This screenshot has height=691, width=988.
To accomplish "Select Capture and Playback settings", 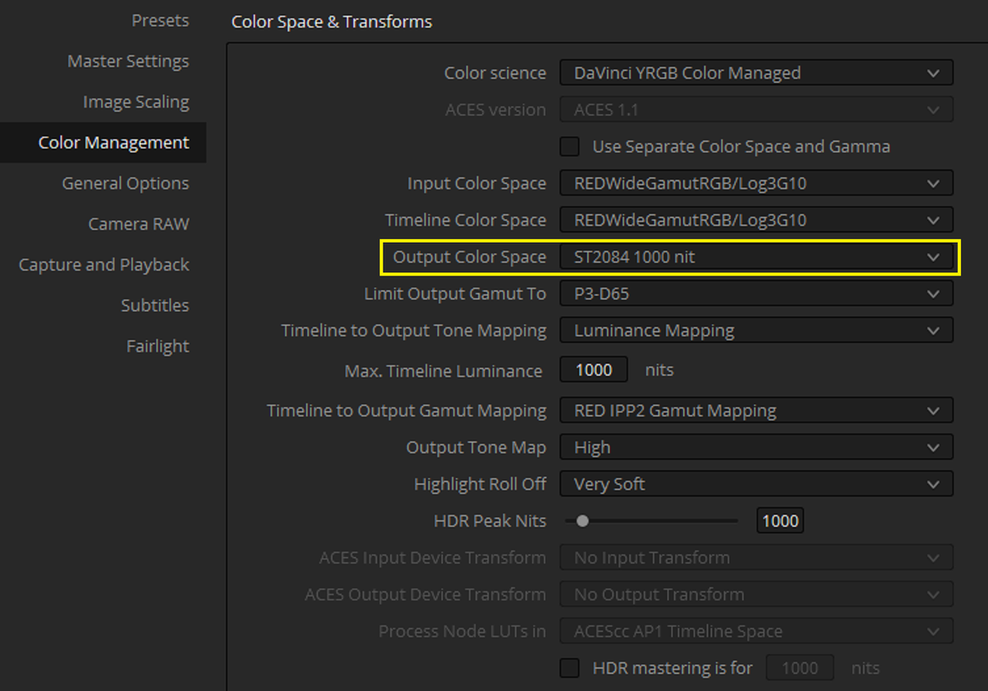I will (104, 264).
